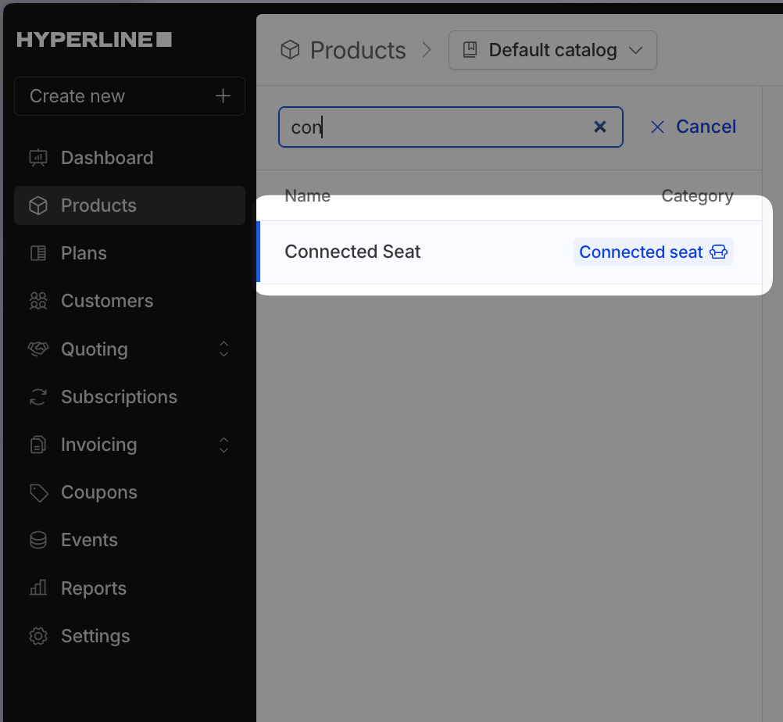Click the breadcrumb cube icon beside Products
This screenshot has height=722, width=783.
coord(290,50)
